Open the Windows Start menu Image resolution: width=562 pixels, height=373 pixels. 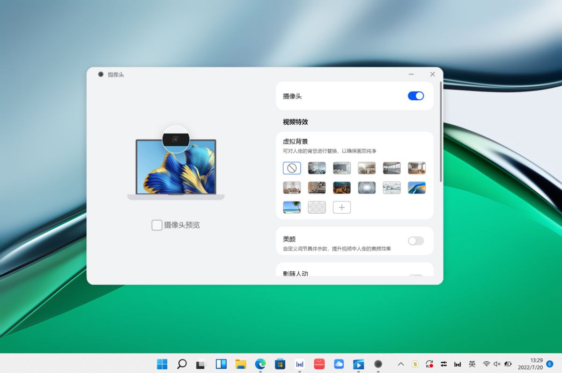pyautogui.click(x=162, y=364)
